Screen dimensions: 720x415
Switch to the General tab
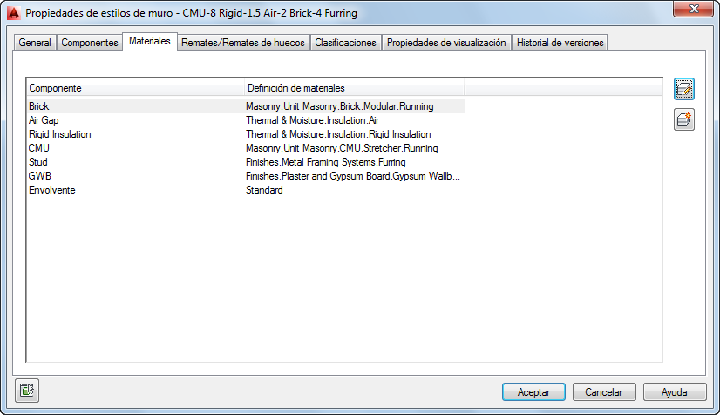(35, 42)
